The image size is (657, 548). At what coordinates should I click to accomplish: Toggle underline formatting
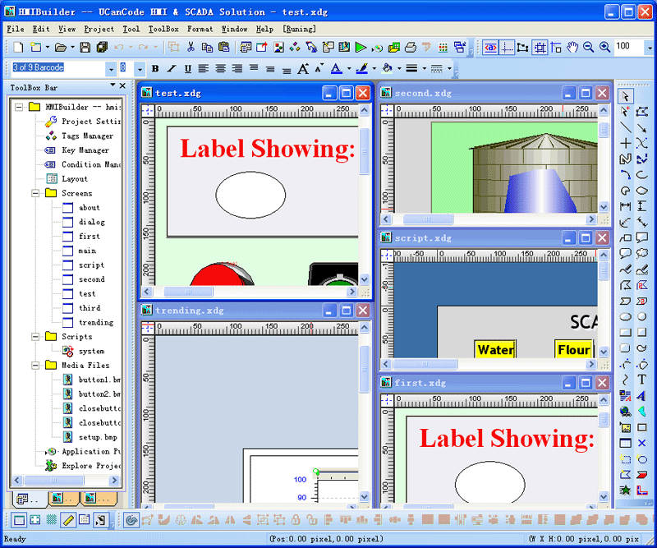187,69
